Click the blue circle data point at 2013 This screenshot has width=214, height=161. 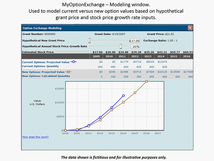tap(112, 107)
